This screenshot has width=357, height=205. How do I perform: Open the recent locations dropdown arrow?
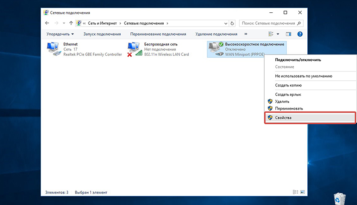tap(64, 23)
